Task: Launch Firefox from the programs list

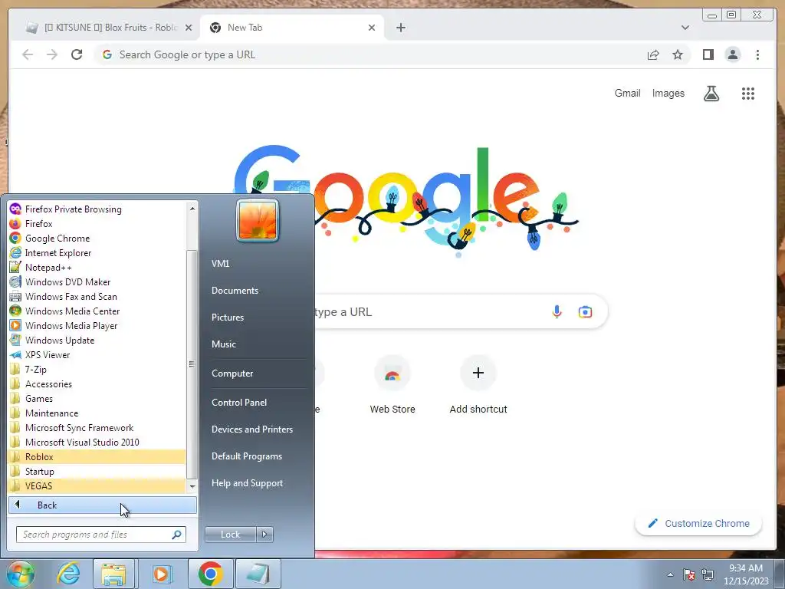Action: point(97,224)
